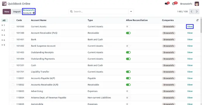Click View for Outstanding Receipts
Screen dimensions: 202x105
coord(190,52)
